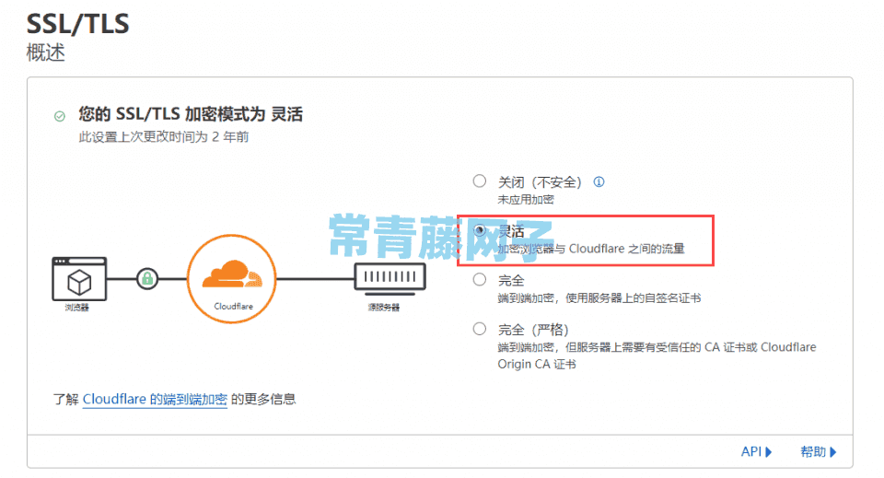Click the SSL/TLS page heading
Screen dimensions: 884x478
pyautogui.click(x=77, y=24)
